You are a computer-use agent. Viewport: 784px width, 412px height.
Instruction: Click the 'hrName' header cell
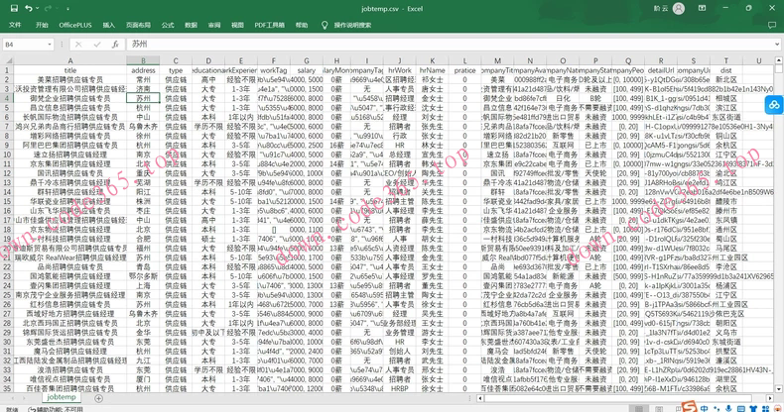tap(433, 70)
